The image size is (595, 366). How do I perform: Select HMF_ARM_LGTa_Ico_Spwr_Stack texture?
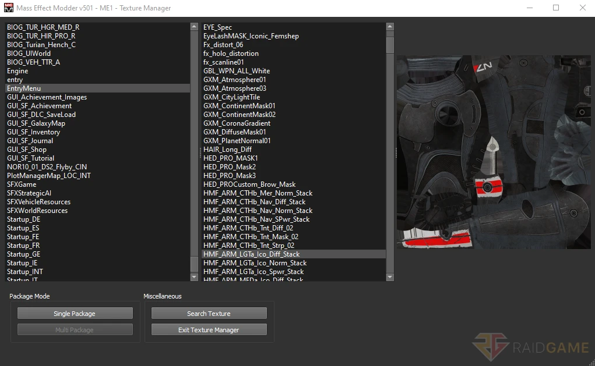[294, 271]
